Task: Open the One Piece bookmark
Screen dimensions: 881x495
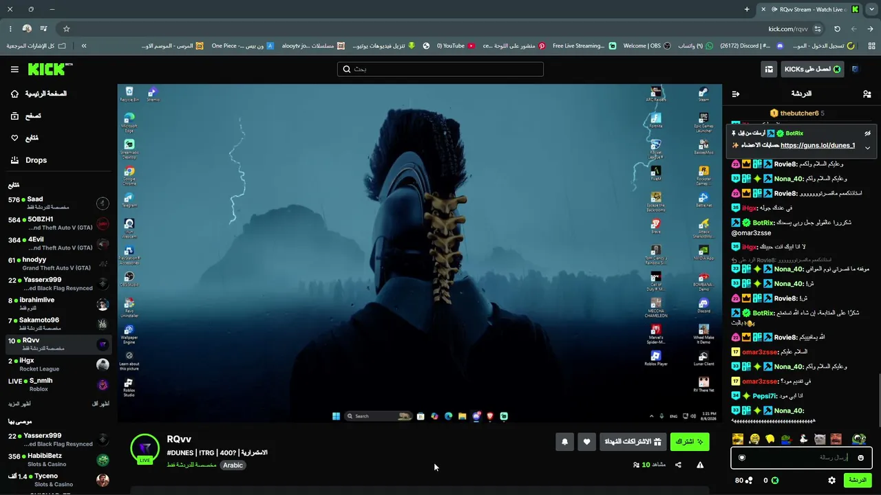Action: coord(243,46)
